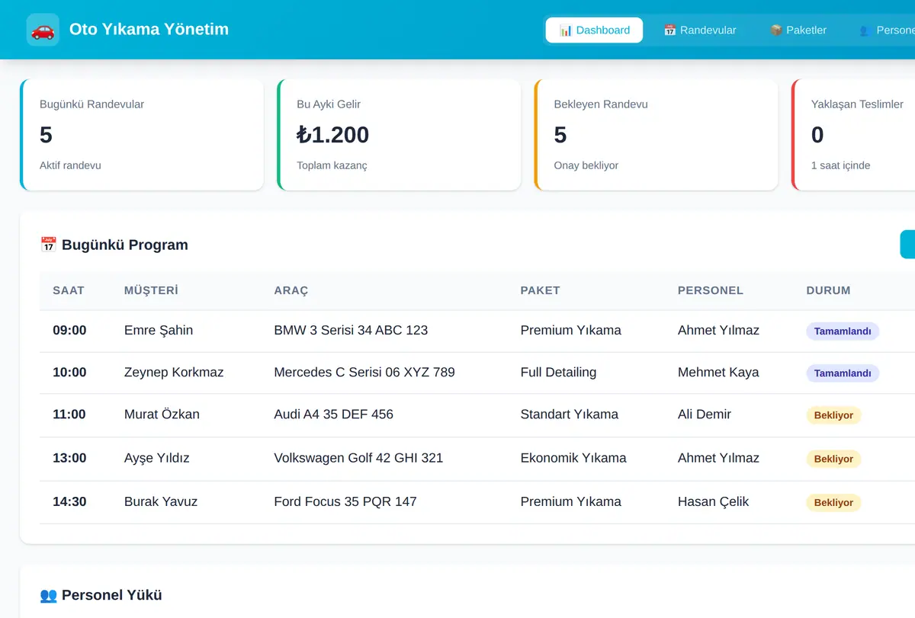915x618 pixels.
Task: Click the people icon beside Personel Yükü
Action: [x=48, y=595]
